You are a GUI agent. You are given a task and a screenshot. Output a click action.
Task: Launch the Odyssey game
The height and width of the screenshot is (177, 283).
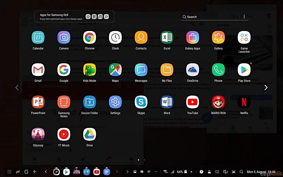pos(38,134)
